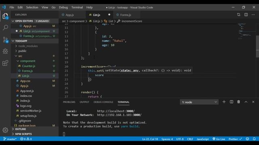Click the unsaved dot on List.js tab
Viewport: 259px width, 145px height.
pos(109,14)
